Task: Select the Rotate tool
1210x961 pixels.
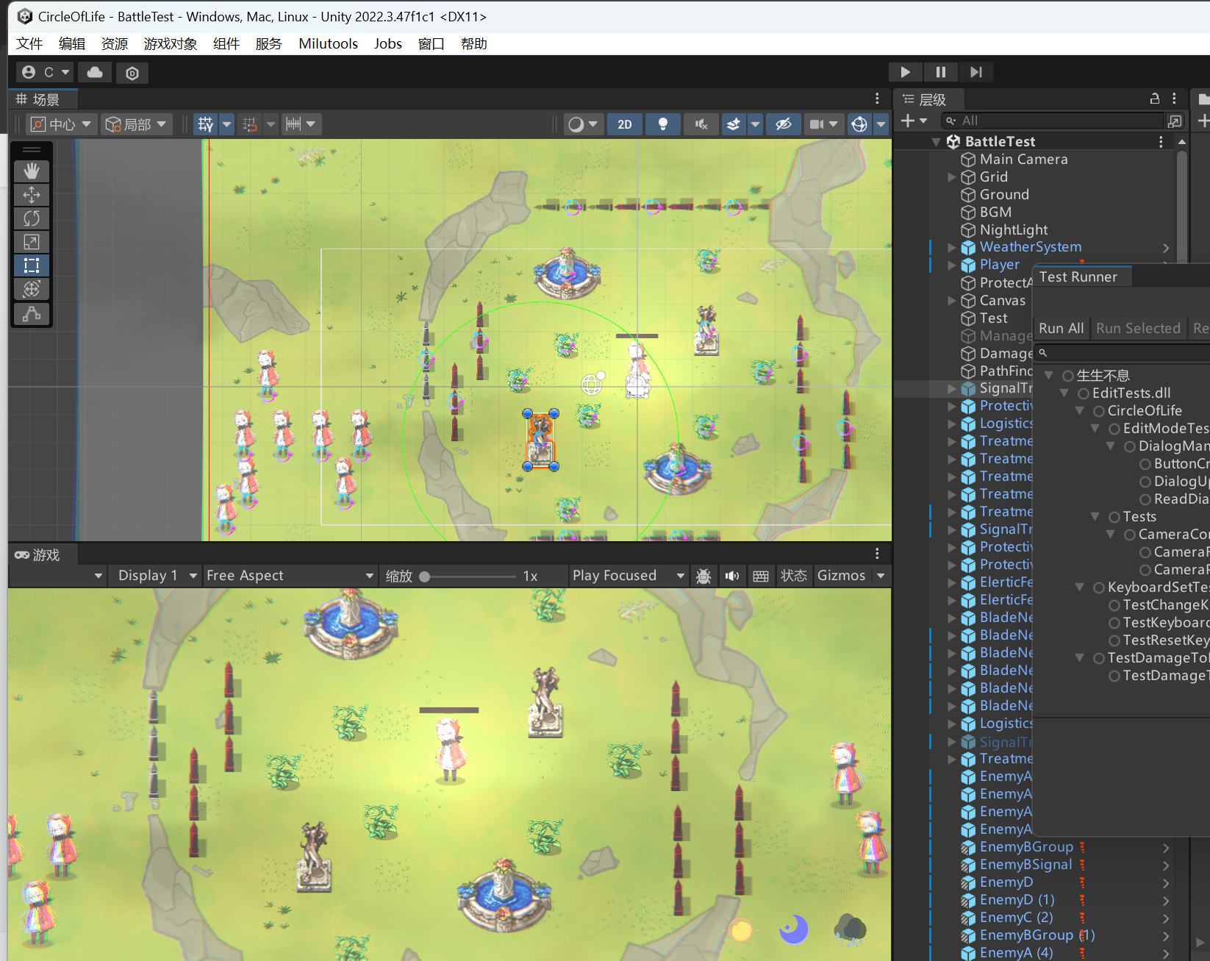Action: tap(32, 218)
